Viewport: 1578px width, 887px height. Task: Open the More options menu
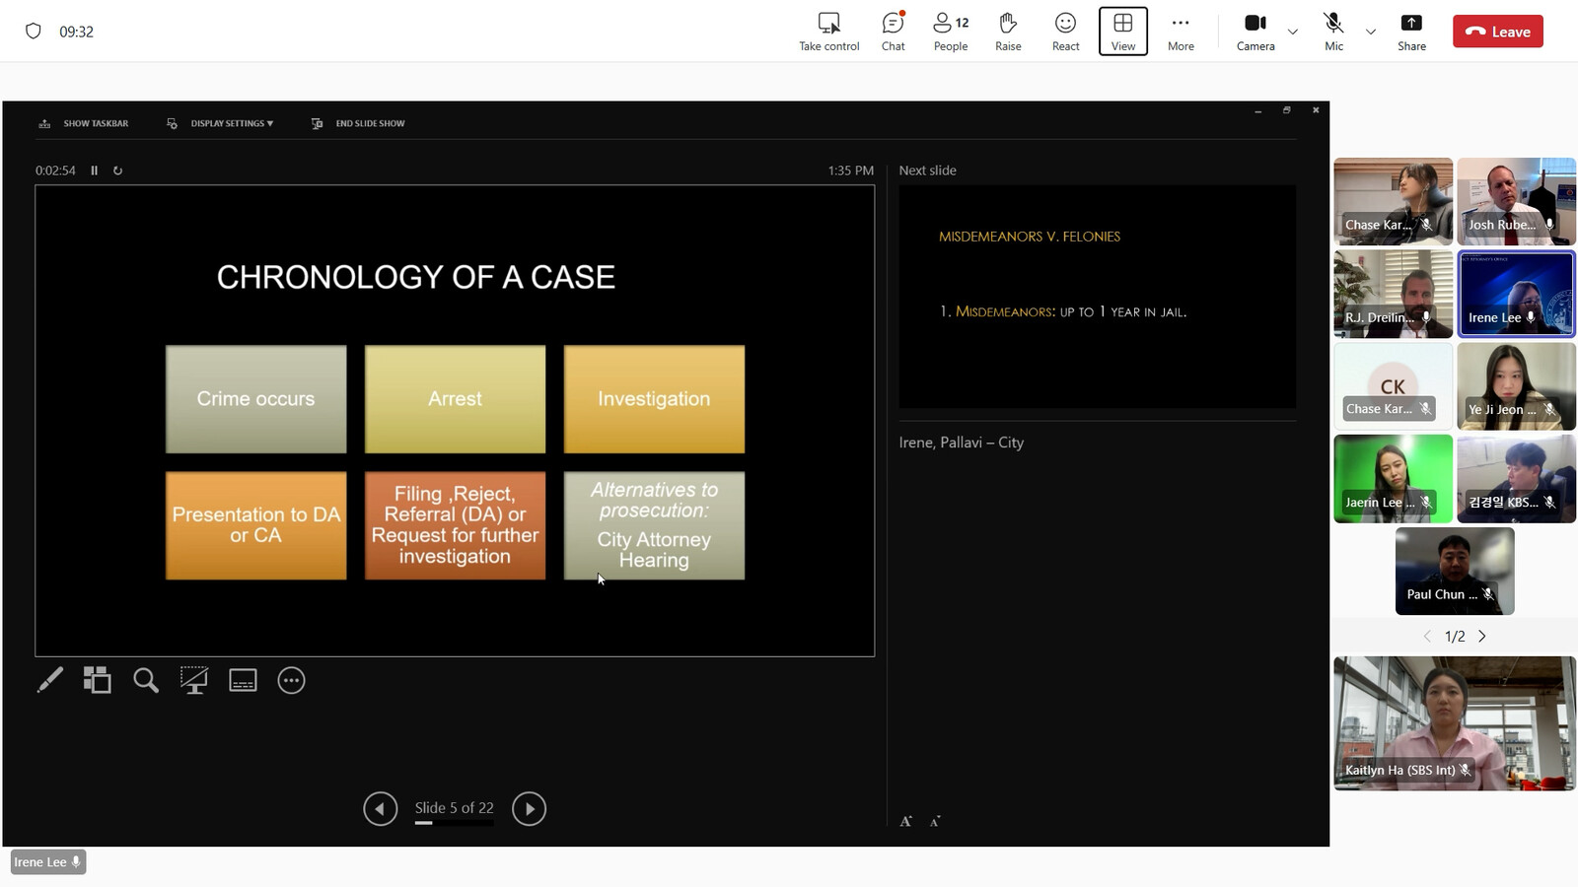[1181, 32]
